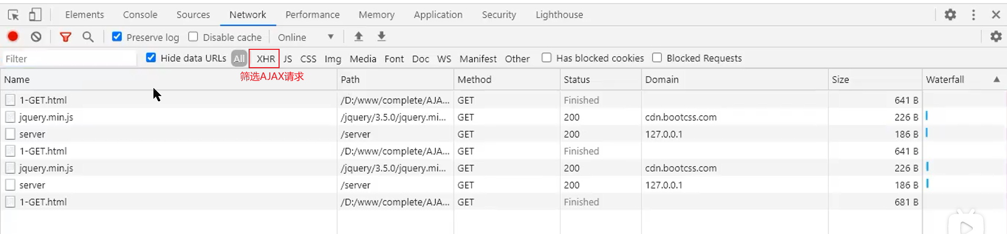
Task: Select the first server request row
Action: point(32,134)
